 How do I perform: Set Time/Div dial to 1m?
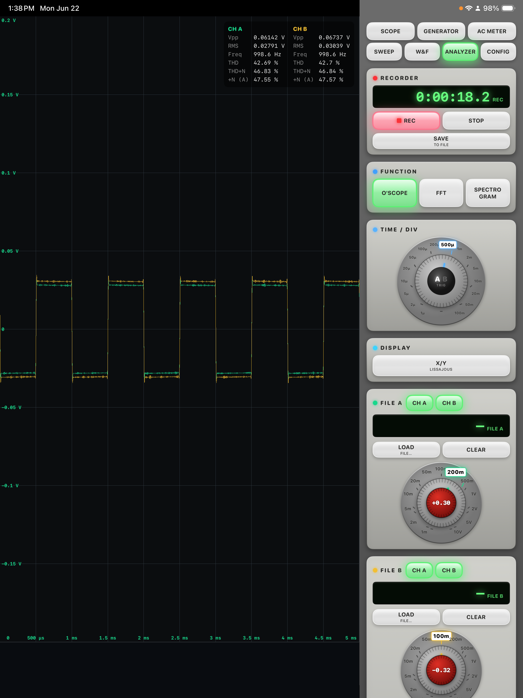(x=460, y=249)
